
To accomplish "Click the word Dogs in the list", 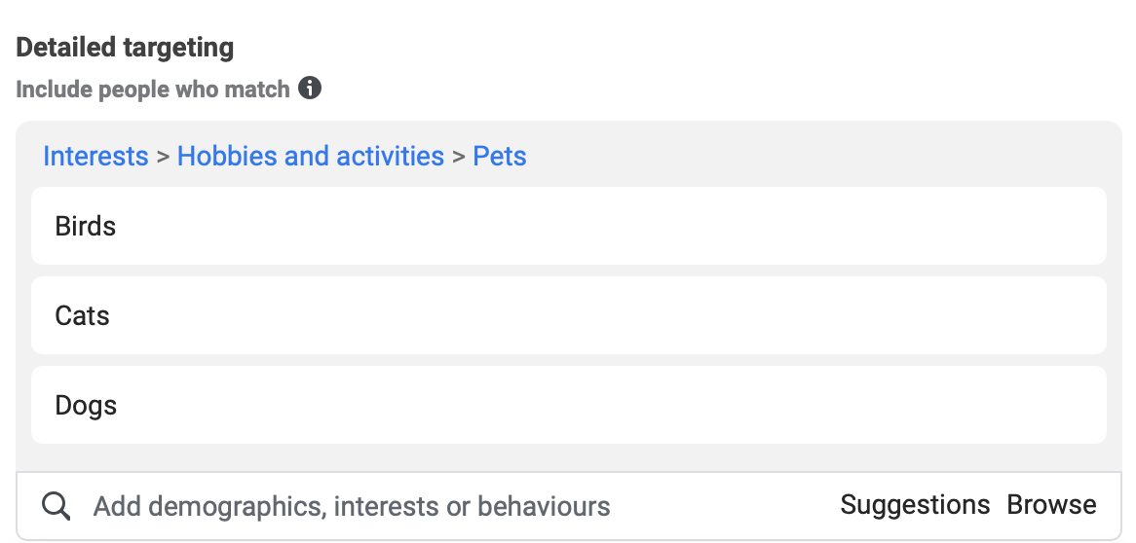I will click(86, 406).
